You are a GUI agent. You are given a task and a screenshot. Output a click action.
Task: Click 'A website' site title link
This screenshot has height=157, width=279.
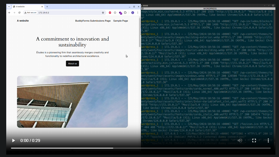(x=23, y=21)
